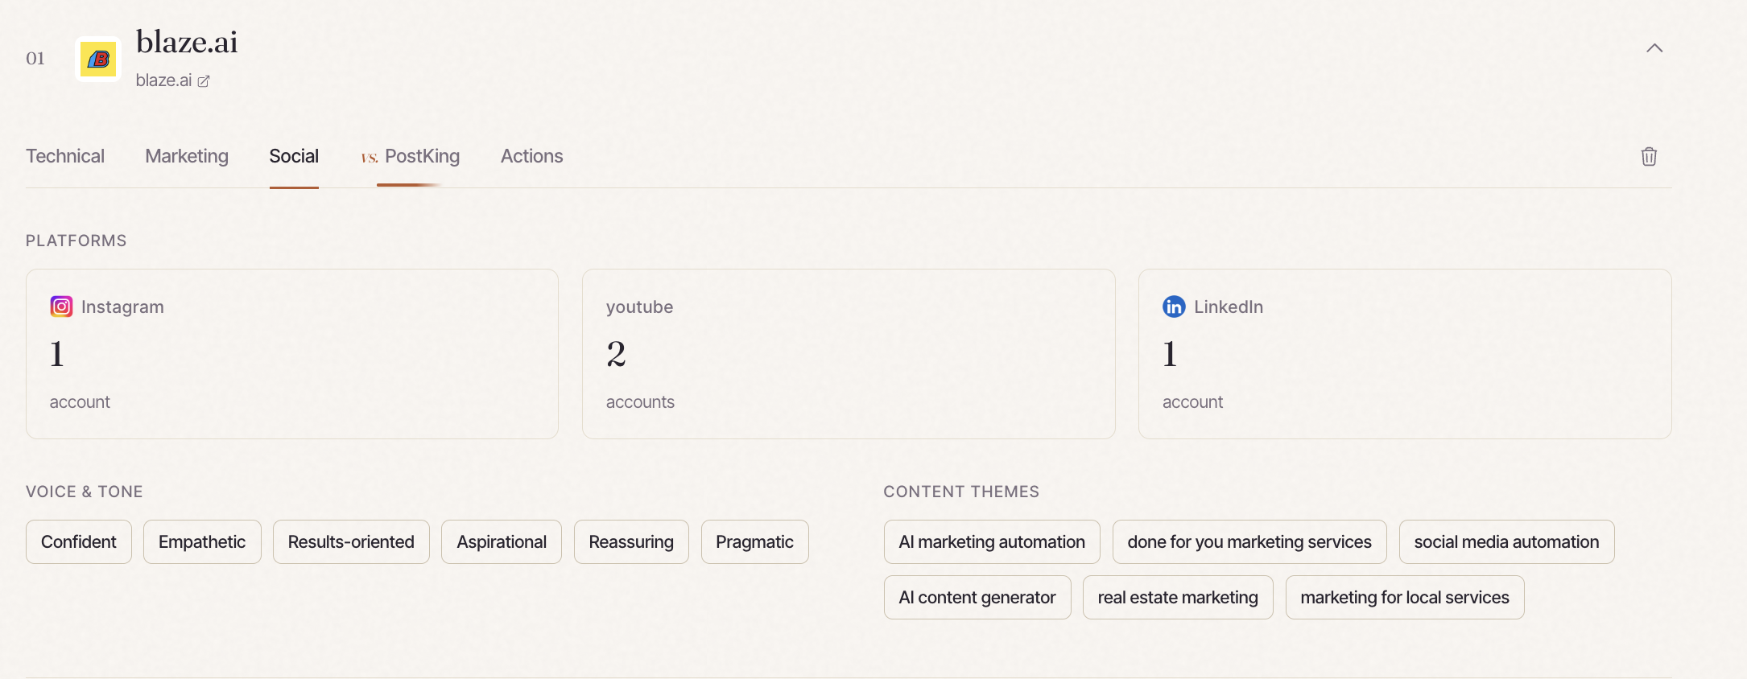Viewport: 1747px width, 679px height.
Task: Switch to the Technical tab
Action: (65, 156)
